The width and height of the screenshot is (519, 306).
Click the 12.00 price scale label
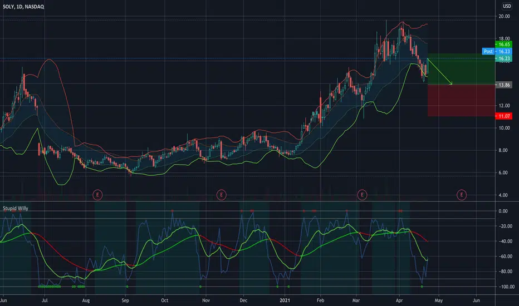coord(505,106)
